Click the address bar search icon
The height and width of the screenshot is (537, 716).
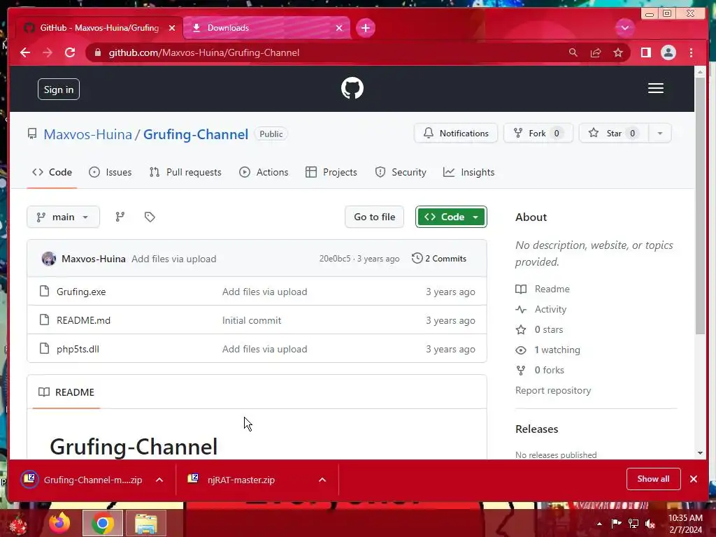573,52
